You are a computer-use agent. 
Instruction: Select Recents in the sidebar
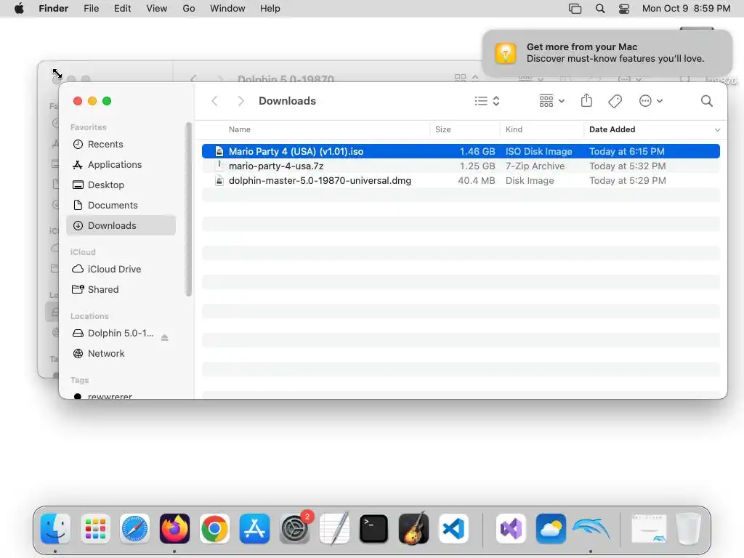[121, 145]
